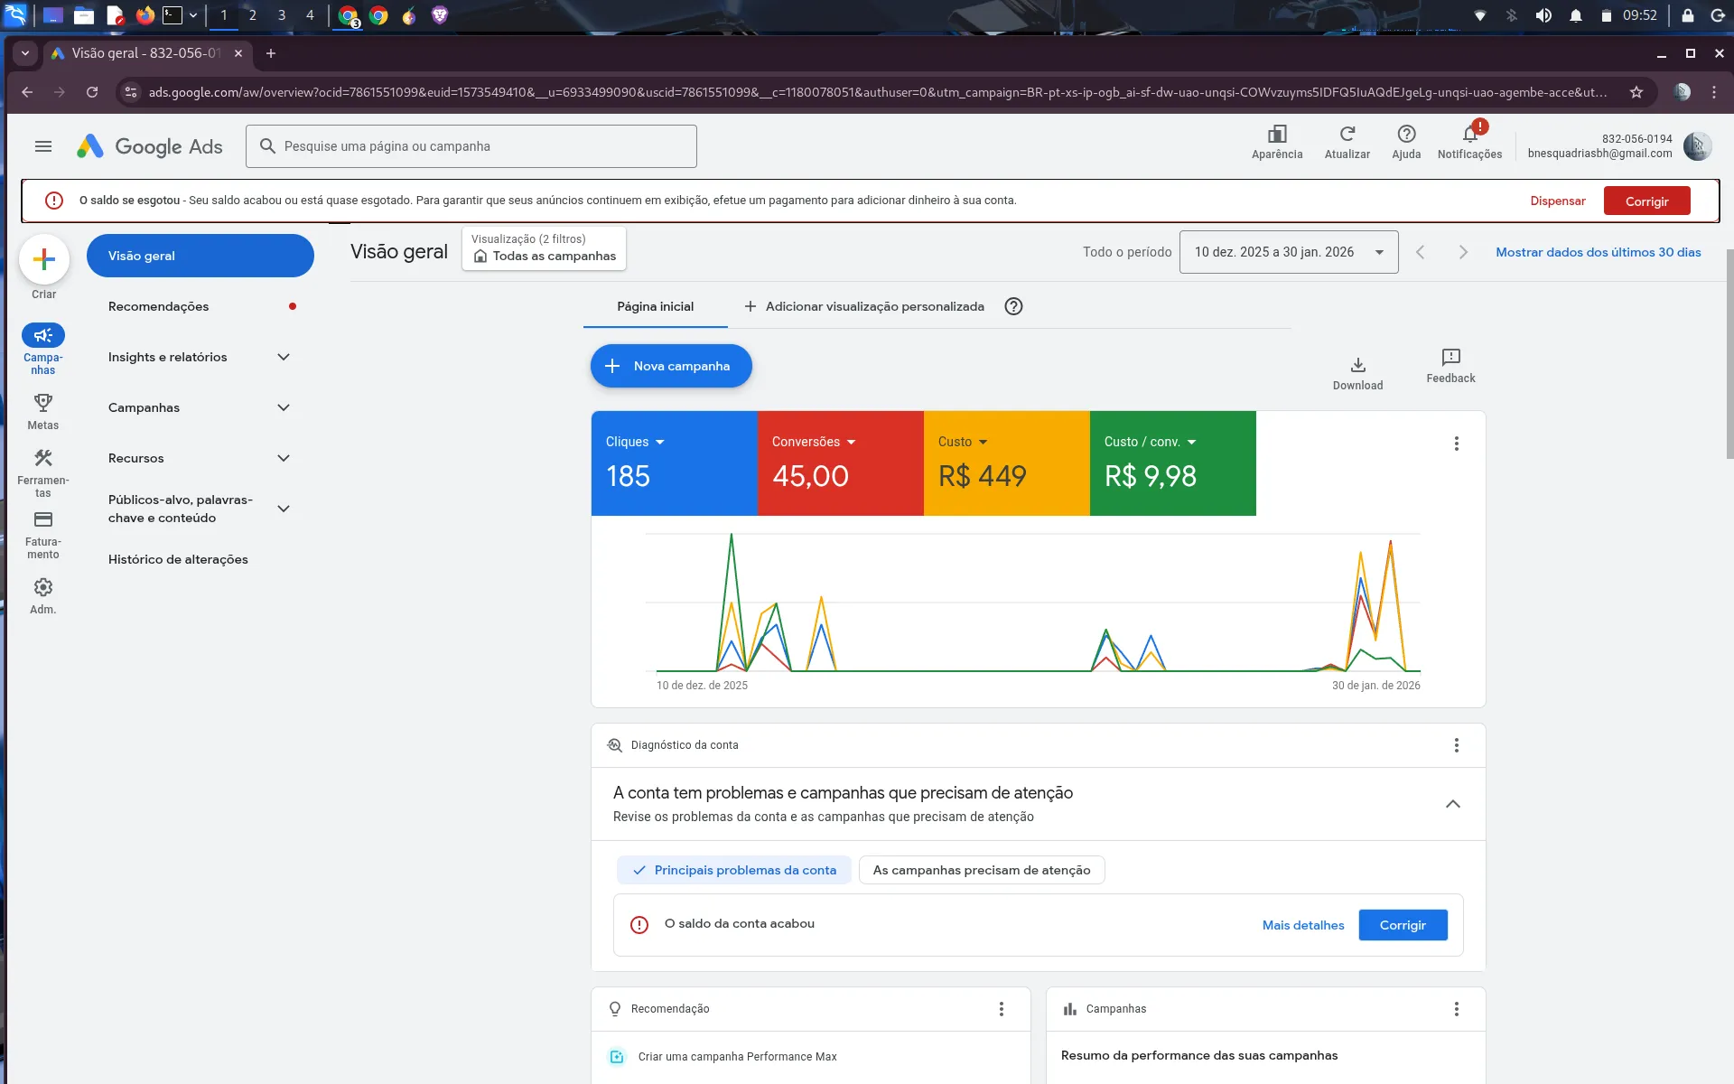Open Ferramentas tools icon in sidebar
The width and height of the screenshot is (1734, 1084).
(x=42, y=459)
